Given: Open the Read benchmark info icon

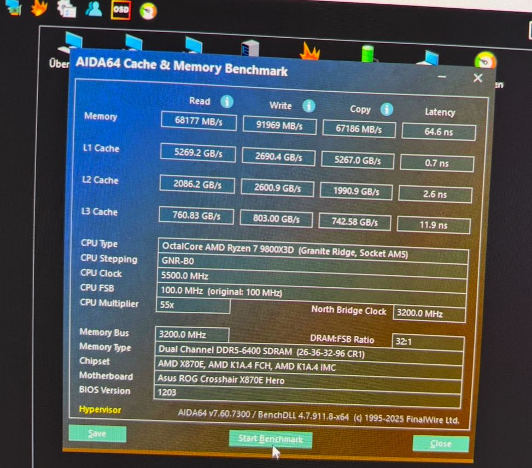Looking at the screenshot, I should pos(227,102).
